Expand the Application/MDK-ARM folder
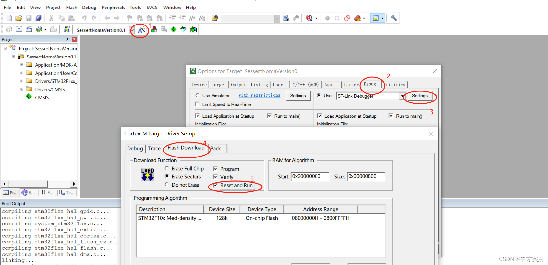This screenshot has width=548, height=265. coord(22,65)
